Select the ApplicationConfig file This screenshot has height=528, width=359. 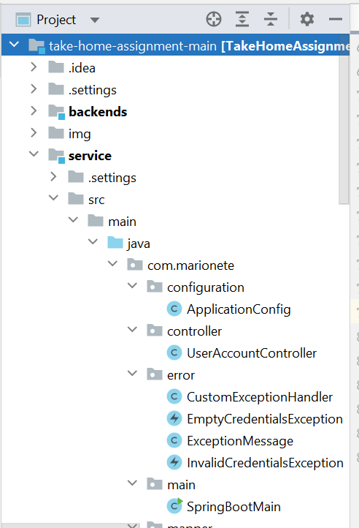239,309
